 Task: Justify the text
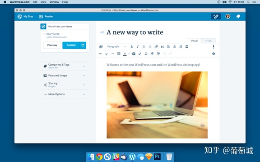point(119,54)
